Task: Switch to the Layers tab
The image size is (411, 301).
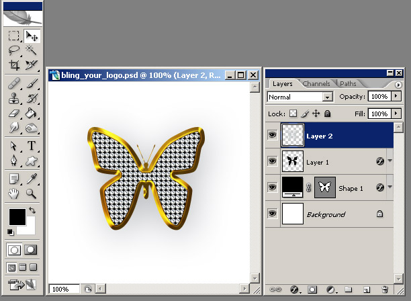Action: [282, 83]
